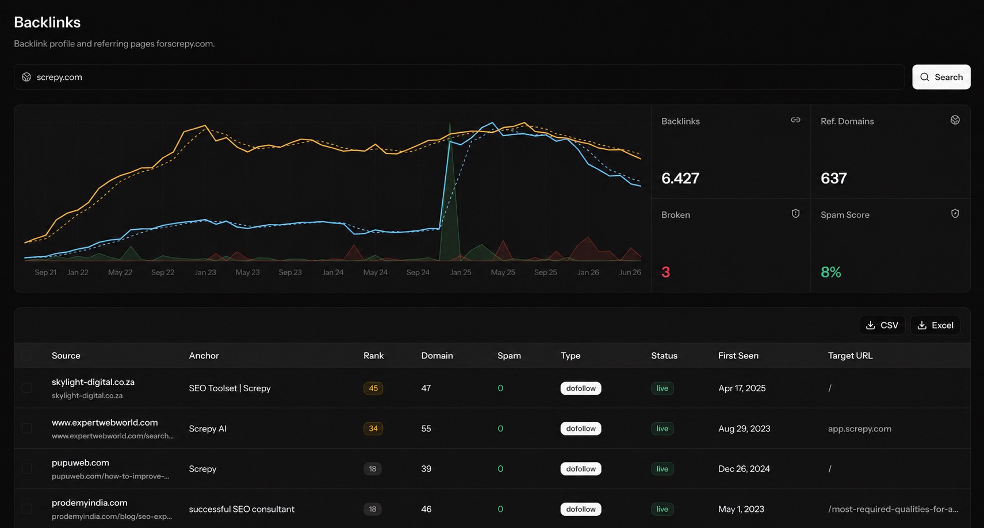Click the Search button
The image size is (984, 528).
pyautogui.click(x=941, y=77)
